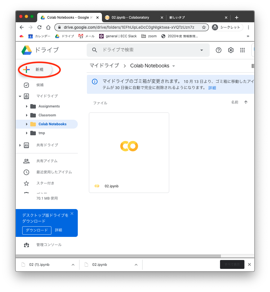Reverse sort direction with arrow icon

coord(246,102)
